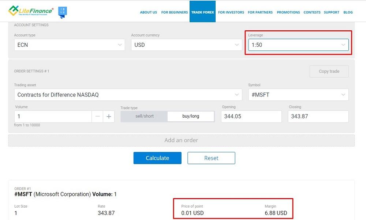The width and height of the screenshot is (366, 220).
Task: Open the Leverage dropdown showing 1:50
Action: click(x=298, y=45)
